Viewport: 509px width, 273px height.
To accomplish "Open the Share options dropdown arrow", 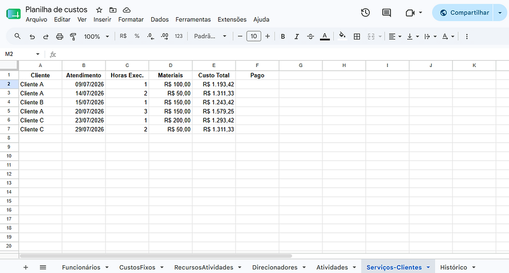I will [500, 12].
